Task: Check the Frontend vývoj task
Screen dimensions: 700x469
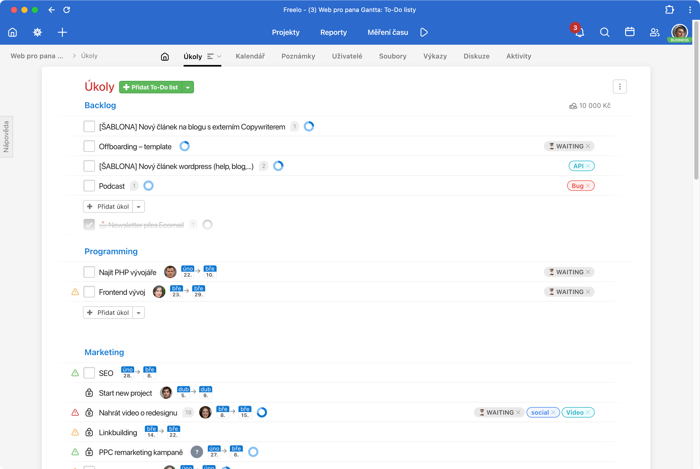Action: tap(89, 292)
